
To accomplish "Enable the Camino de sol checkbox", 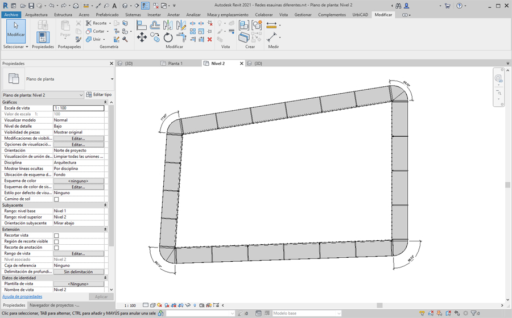I will click(56, 199).
